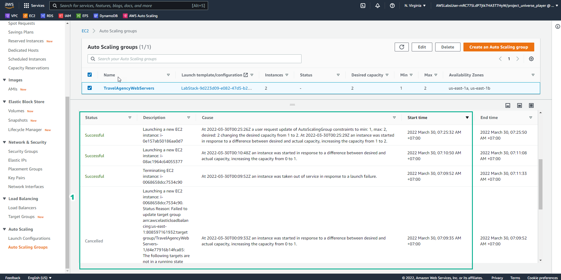This screenshot has height=280, width=561.
Task: Open the EFS shortcut in favorites bar
Action: pyautogui.click(x=82, y=16)
